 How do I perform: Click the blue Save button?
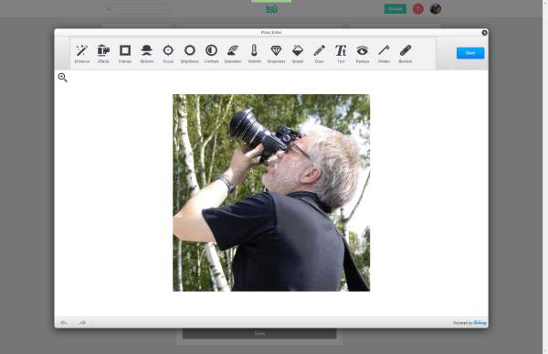click(470, 53)
